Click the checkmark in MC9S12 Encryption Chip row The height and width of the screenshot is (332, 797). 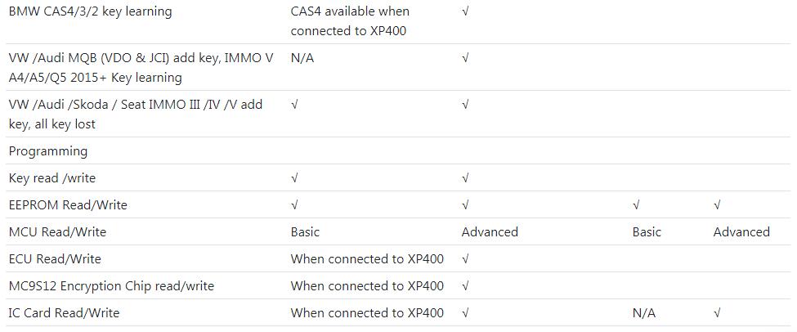[464, 285]
